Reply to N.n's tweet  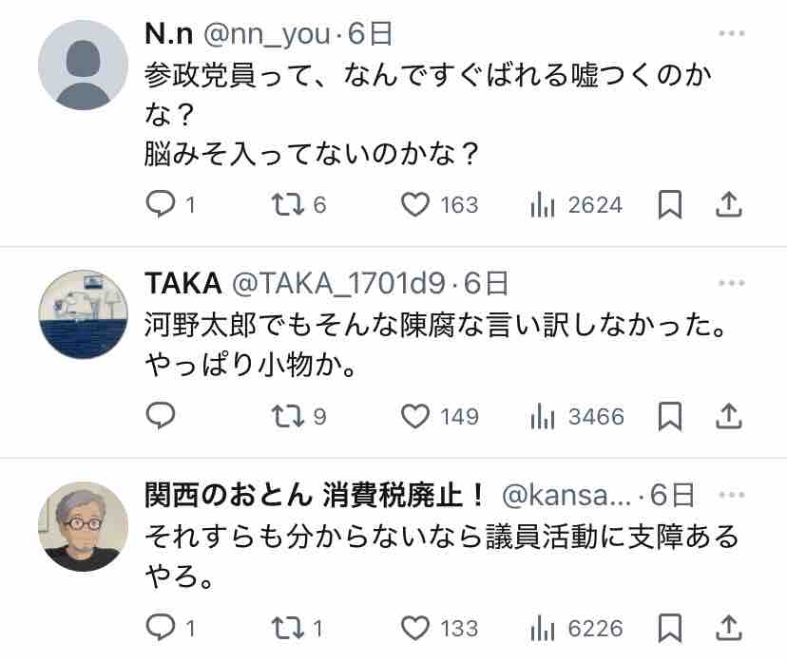(x=162, y=204)
